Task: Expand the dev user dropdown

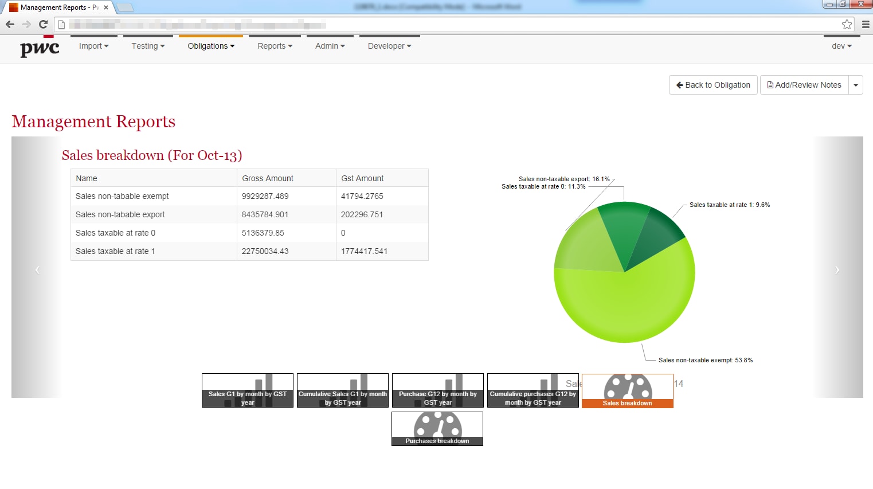Action: click(841, 46)
